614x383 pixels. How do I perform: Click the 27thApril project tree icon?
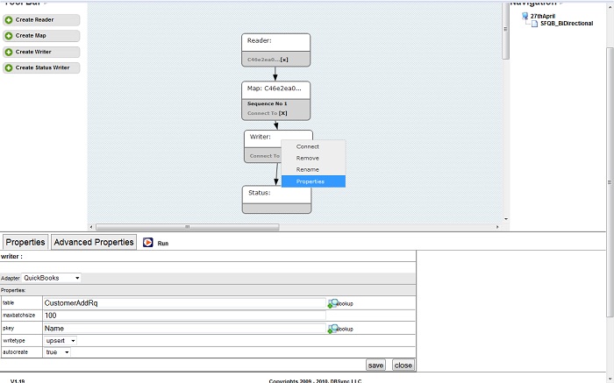coord(525,16)
